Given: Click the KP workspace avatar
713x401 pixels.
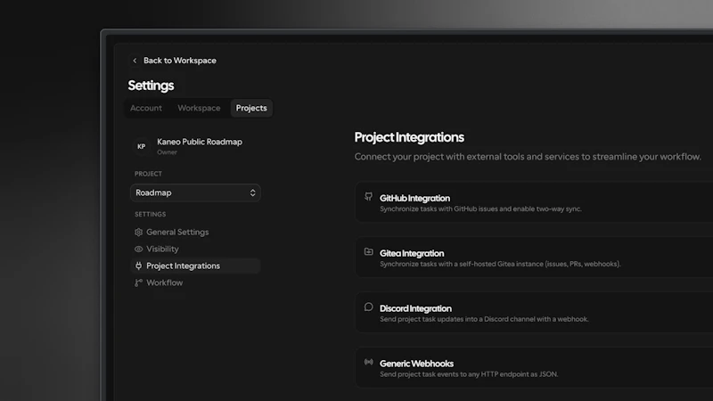Looking at the screenshot, I should point(142,146).
